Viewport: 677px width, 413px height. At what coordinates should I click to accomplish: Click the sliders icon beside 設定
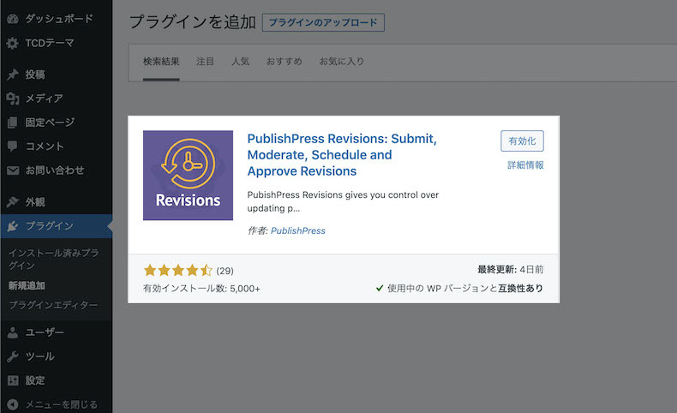point(13,380)
